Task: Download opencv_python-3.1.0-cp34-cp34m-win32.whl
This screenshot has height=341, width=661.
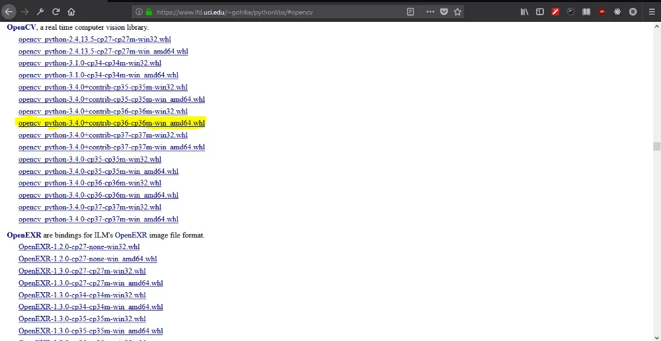Action: coord(90,63)
